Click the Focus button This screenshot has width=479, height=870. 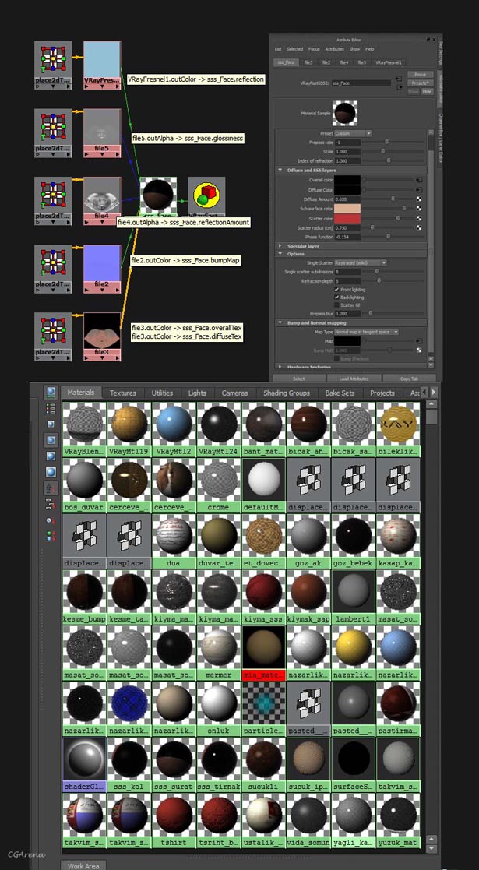pyautogui.click(x=420, y=74)
